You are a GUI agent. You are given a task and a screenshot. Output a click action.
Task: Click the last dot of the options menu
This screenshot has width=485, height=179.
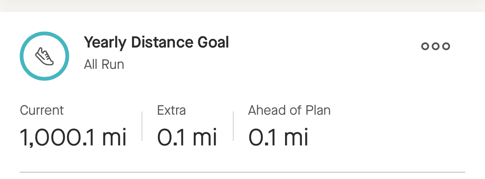pyautogui.click(x=446, y=46)
